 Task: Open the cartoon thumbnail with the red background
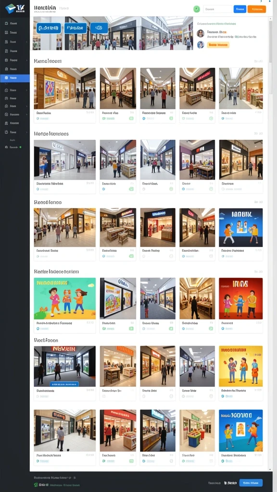click(x=240, y=298)
